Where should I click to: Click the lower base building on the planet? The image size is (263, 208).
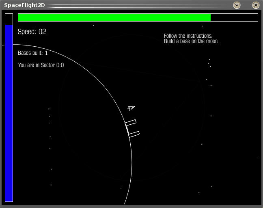click(134, 134)
